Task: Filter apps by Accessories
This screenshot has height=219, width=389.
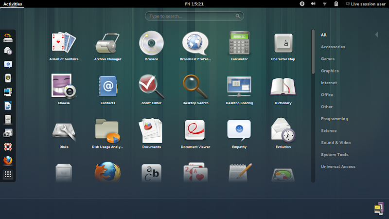Action: click(333, 47)
